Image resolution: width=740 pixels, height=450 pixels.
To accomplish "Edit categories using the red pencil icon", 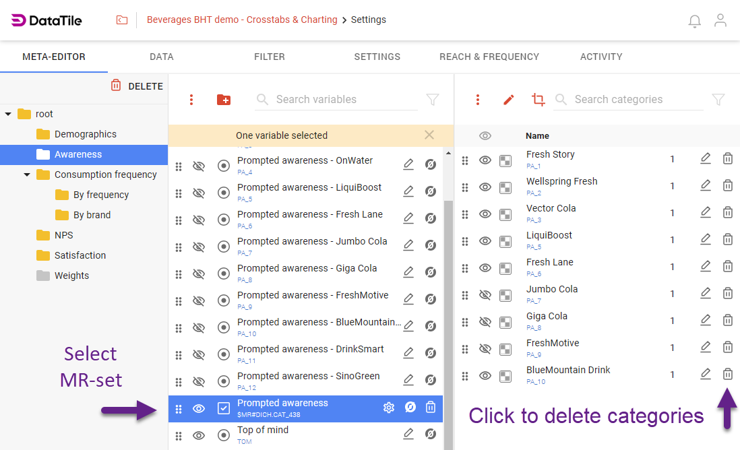I will [507, 99].
